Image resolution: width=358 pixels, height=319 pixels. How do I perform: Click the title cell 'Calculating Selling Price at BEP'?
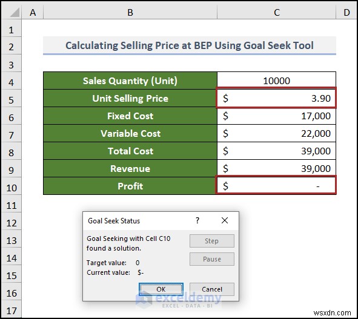(x=190, y=45)
